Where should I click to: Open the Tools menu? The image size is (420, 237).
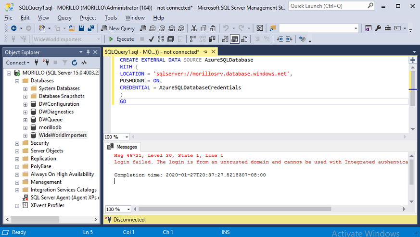point(111,18)
